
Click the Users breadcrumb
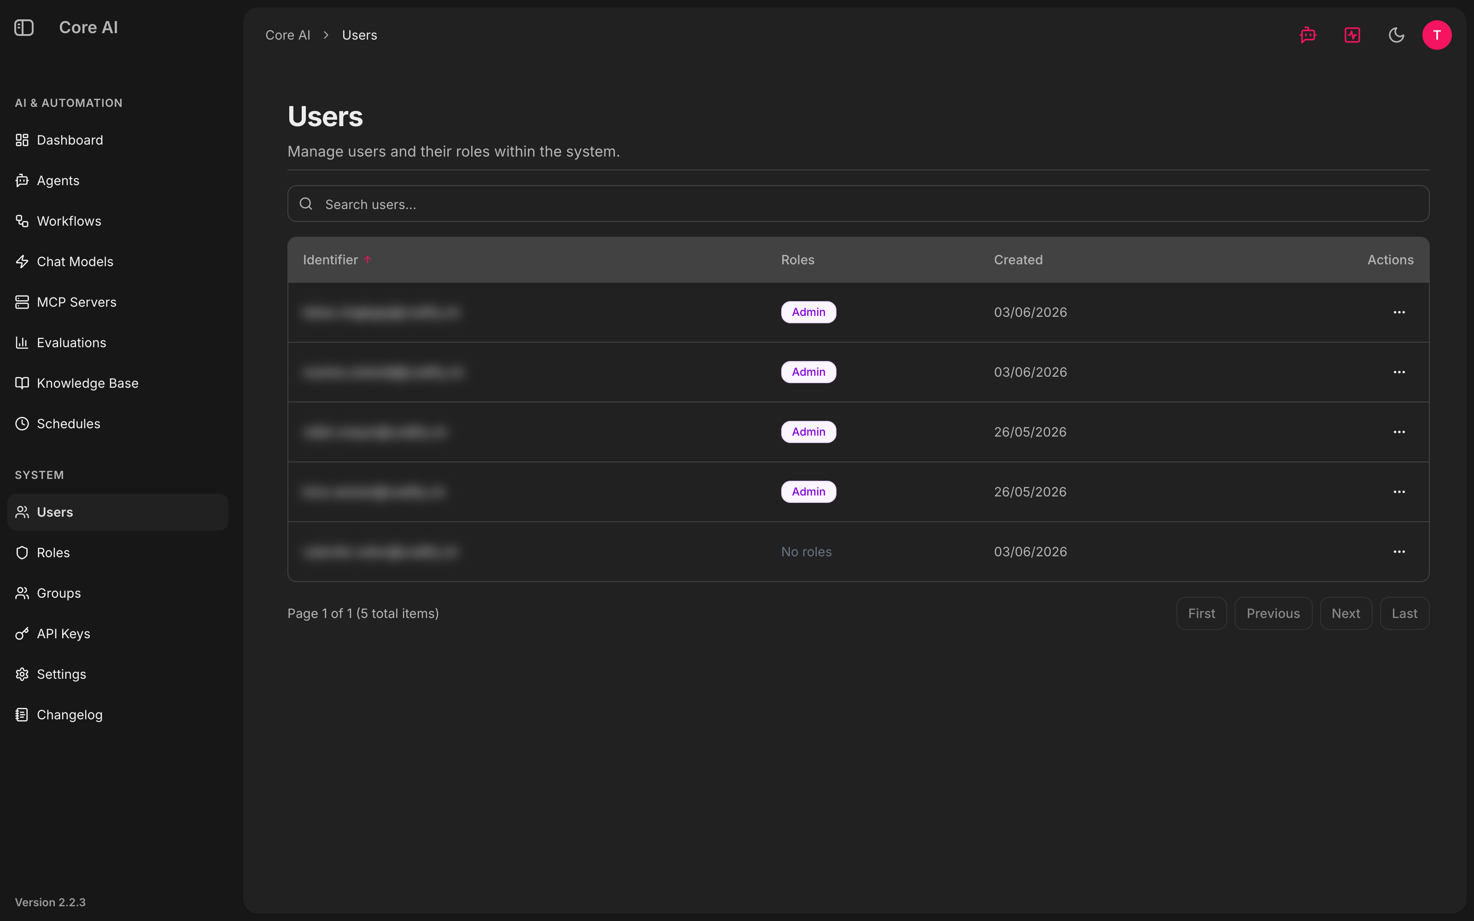tap(359, 35)
